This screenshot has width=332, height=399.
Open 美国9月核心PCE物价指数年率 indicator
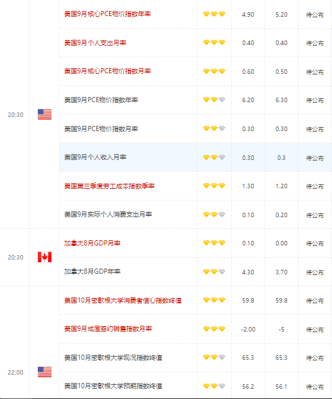(x=107, y=14)
